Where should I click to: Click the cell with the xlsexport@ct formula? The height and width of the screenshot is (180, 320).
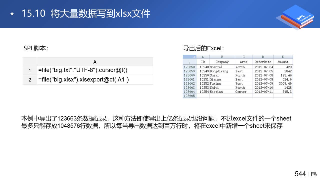click(95, 80)
